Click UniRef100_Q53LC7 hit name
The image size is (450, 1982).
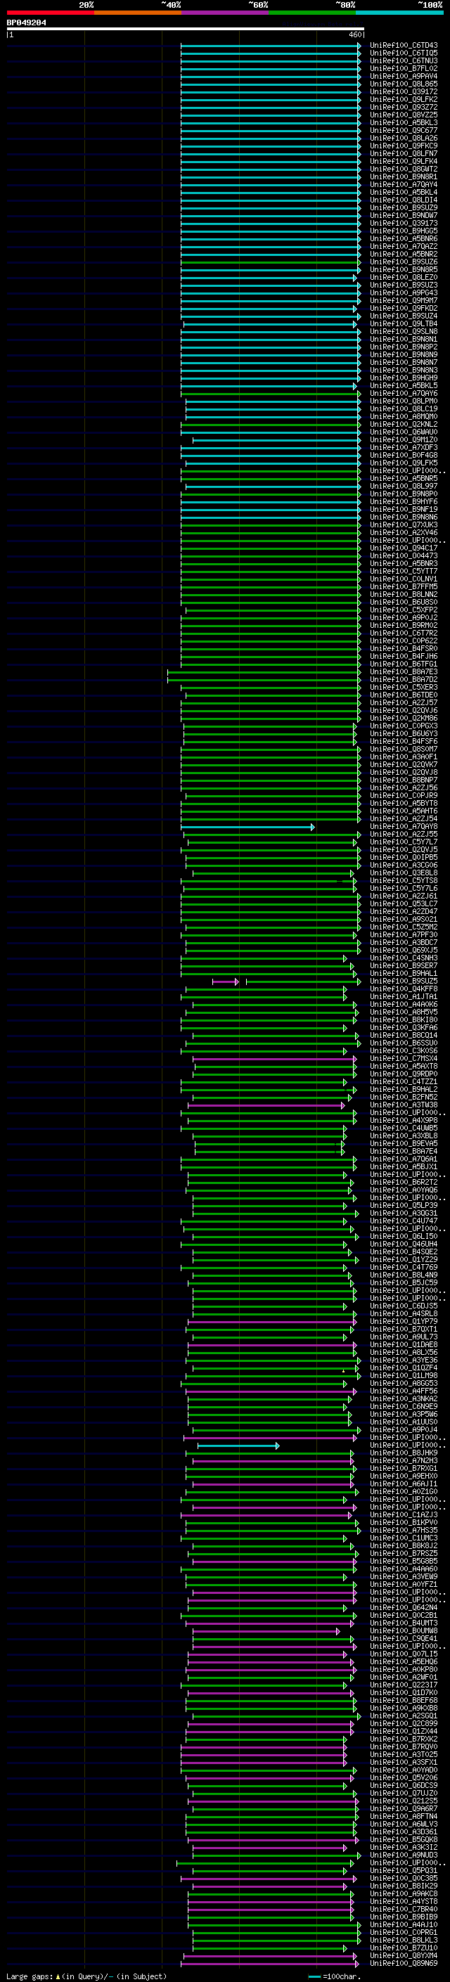[404, 904]
